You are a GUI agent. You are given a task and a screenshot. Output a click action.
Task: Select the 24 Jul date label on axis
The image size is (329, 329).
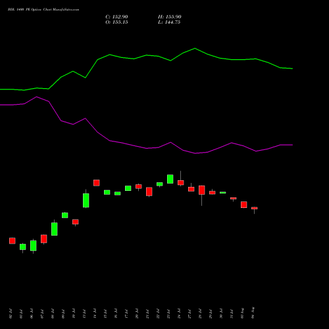(179, 313)
